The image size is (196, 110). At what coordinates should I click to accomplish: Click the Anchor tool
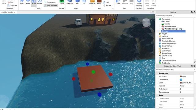point(107,5)
